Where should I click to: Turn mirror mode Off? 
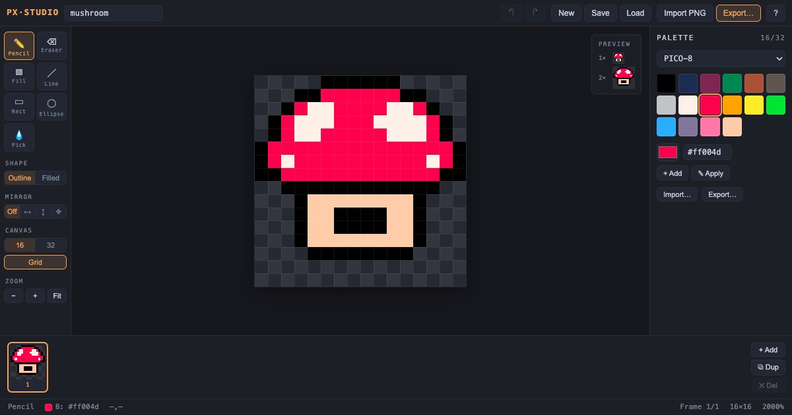pyautogui.click(x=12, y=211)
